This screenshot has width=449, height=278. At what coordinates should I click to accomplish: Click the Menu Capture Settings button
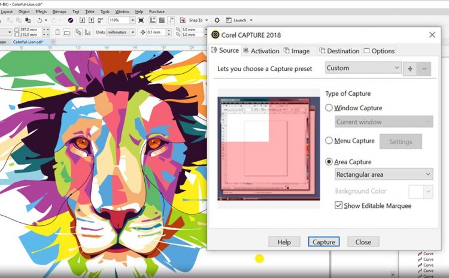click(401, 141)
